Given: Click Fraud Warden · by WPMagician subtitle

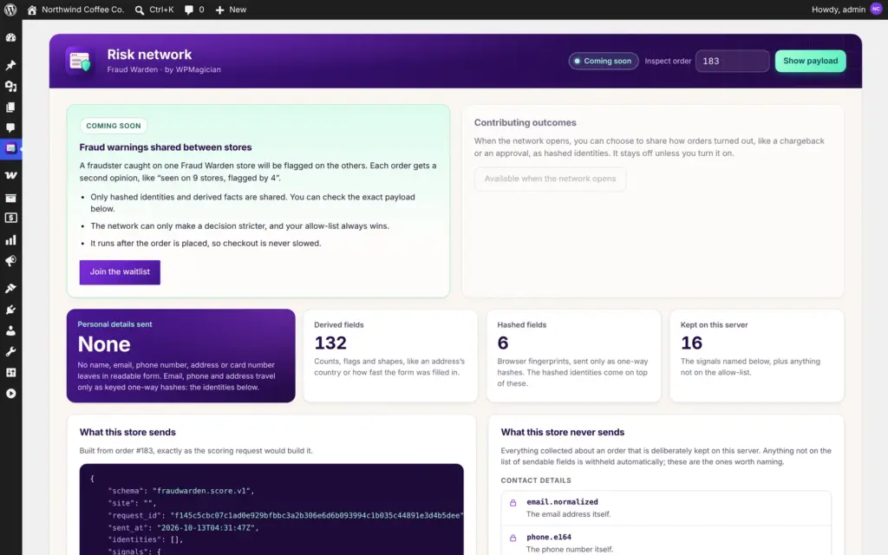Looking at the screenshot, I should tap(164, 69).
